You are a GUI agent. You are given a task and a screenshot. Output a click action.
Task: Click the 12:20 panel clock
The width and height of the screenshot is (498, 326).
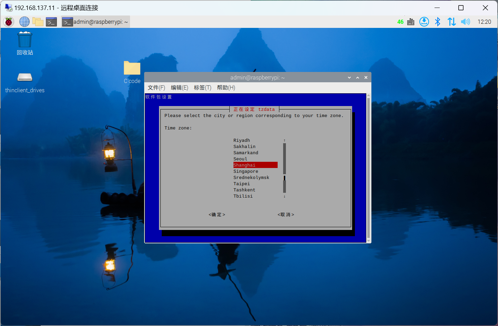pos(484,22)
